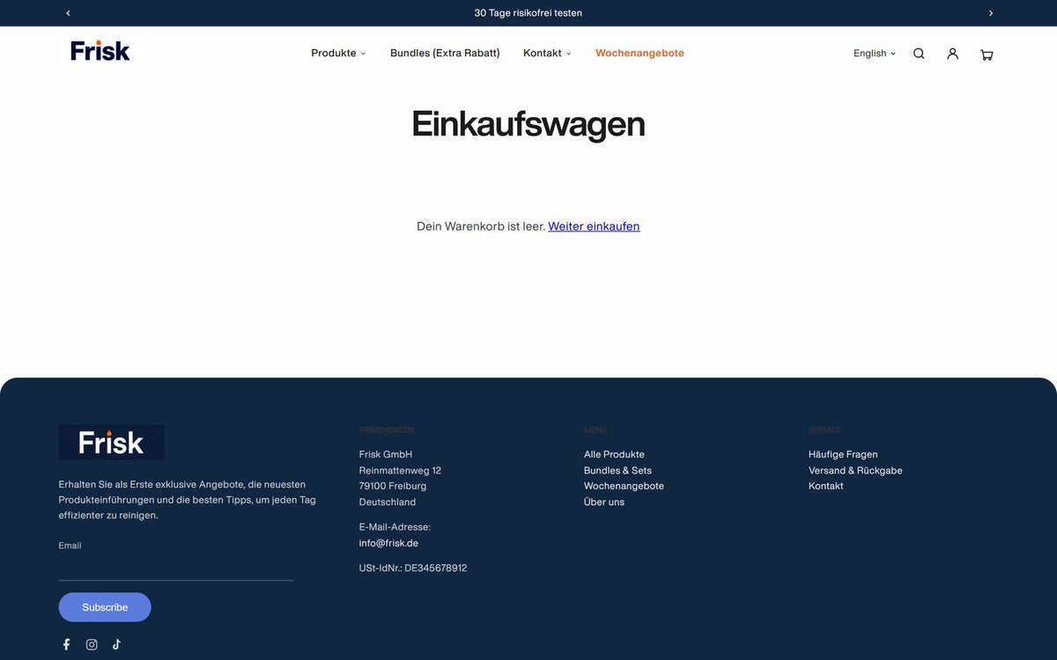The width and height of the screenshot is (1057, 660).
Task: Visit the Instagram profile icon
Action: click(x=92, y=644)
